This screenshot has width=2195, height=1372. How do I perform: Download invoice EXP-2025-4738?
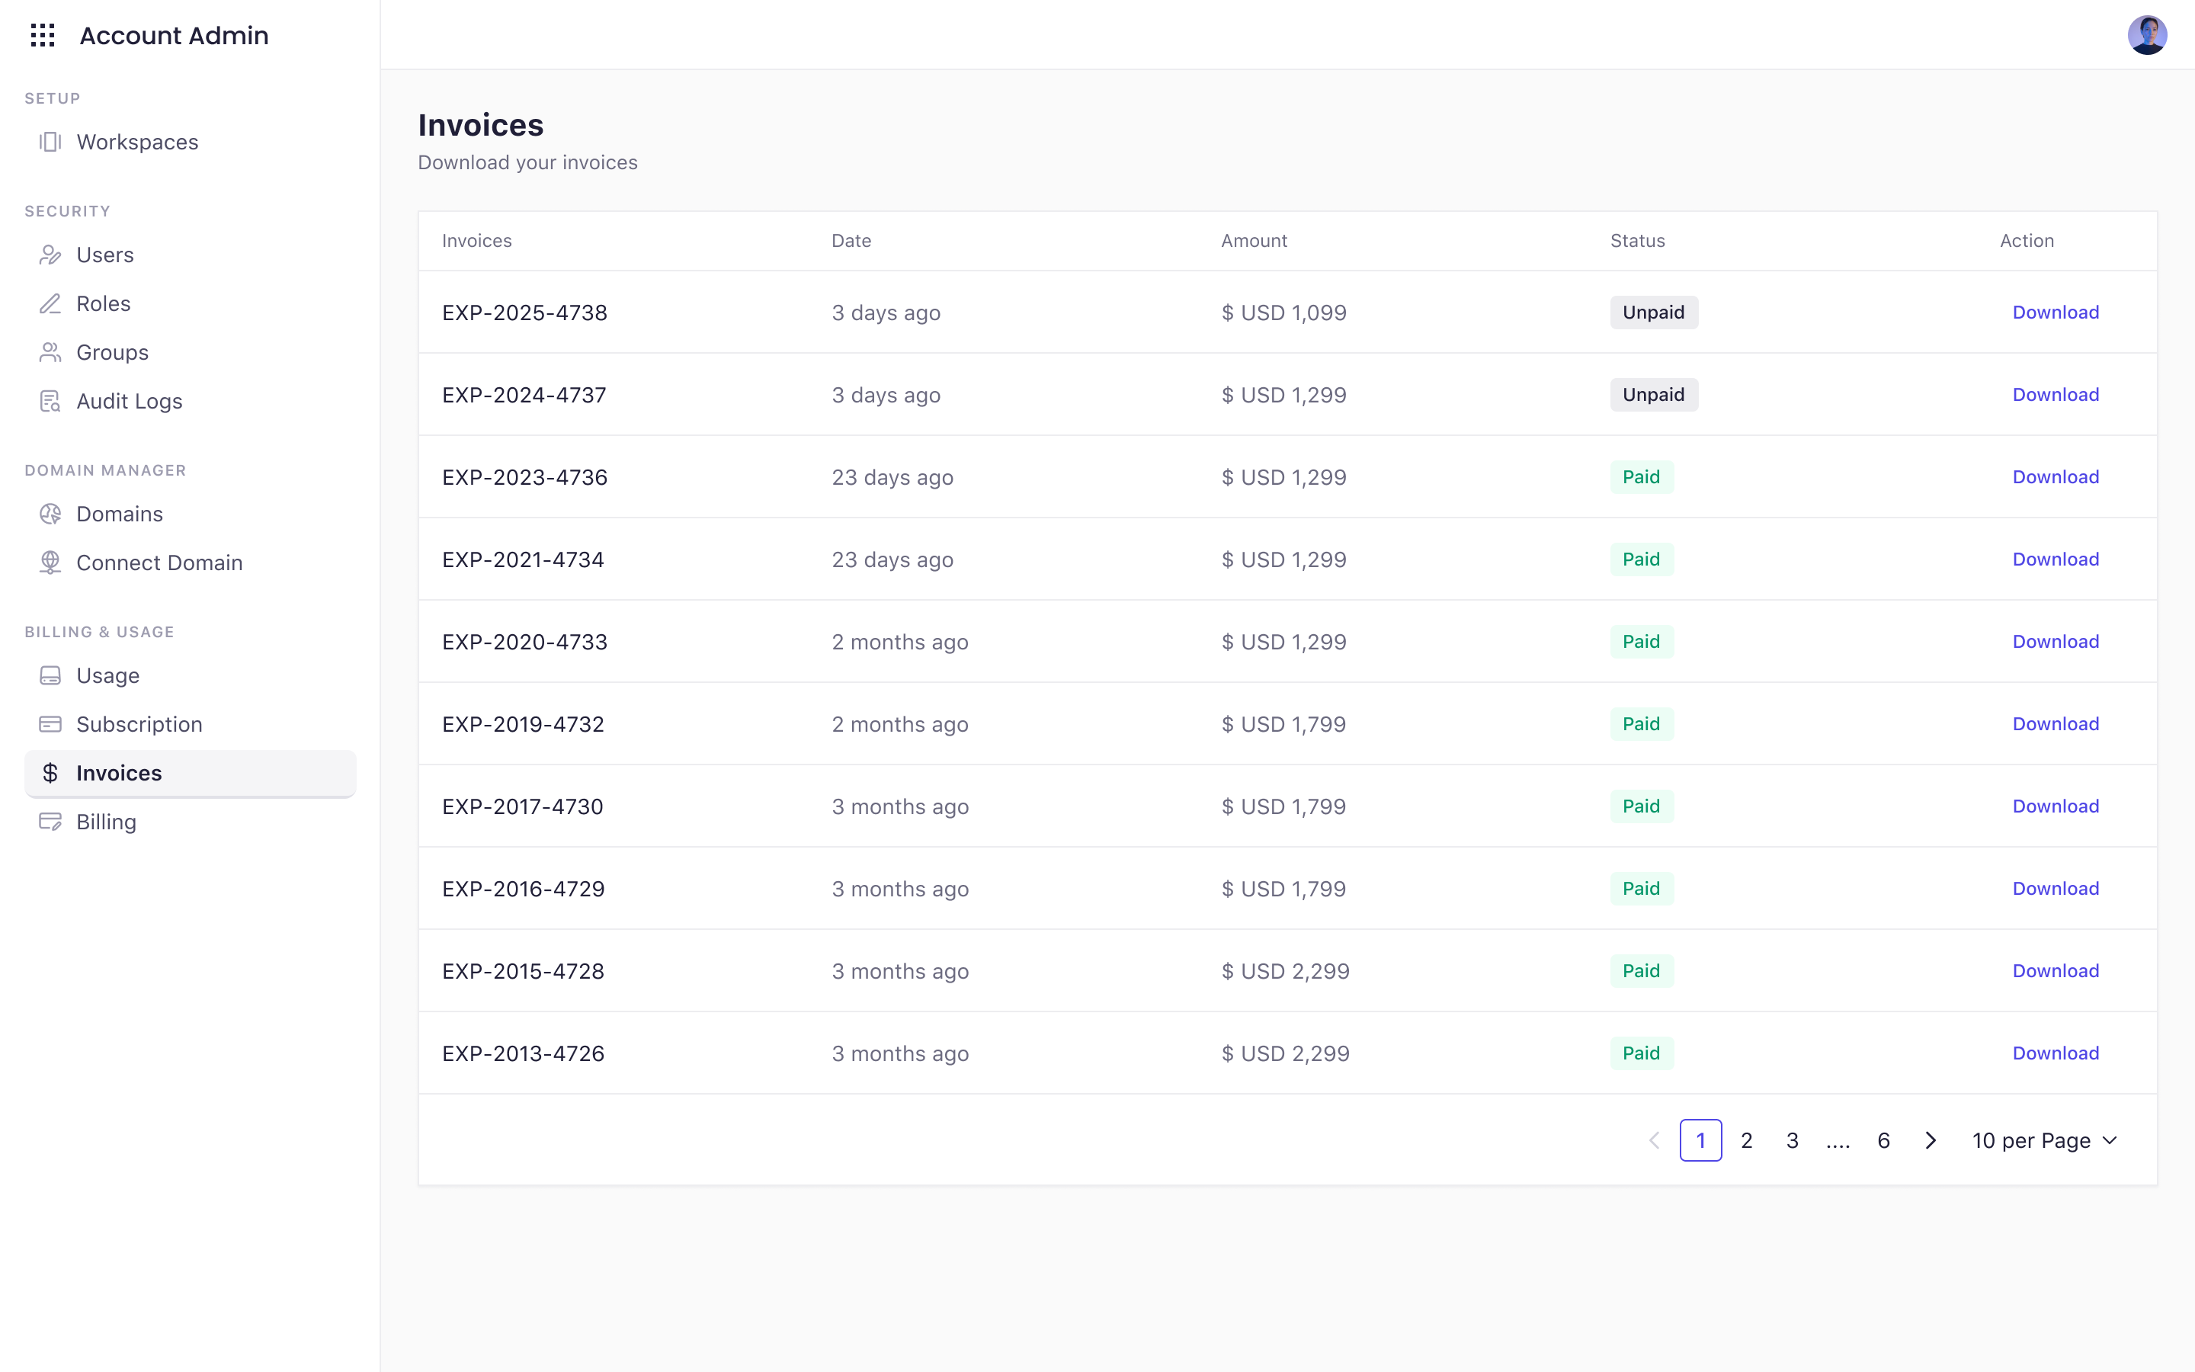[2055, 313]
